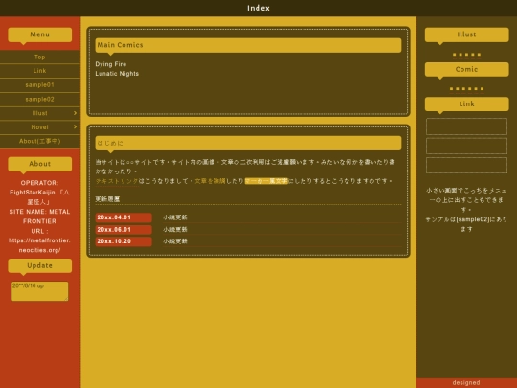The height and width of the screenshot is (388, 517).
Task: Go to sample02 page
Action: click(40, 99)
